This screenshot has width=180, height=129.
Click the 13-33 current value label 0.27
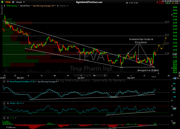pos(174,123)
